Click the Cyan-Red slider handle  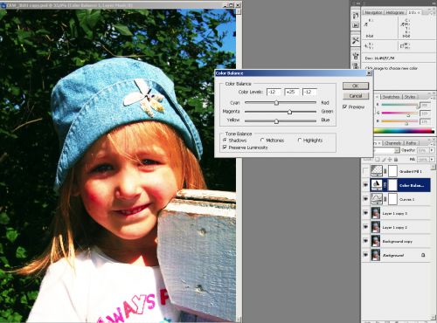pos(276,103)
